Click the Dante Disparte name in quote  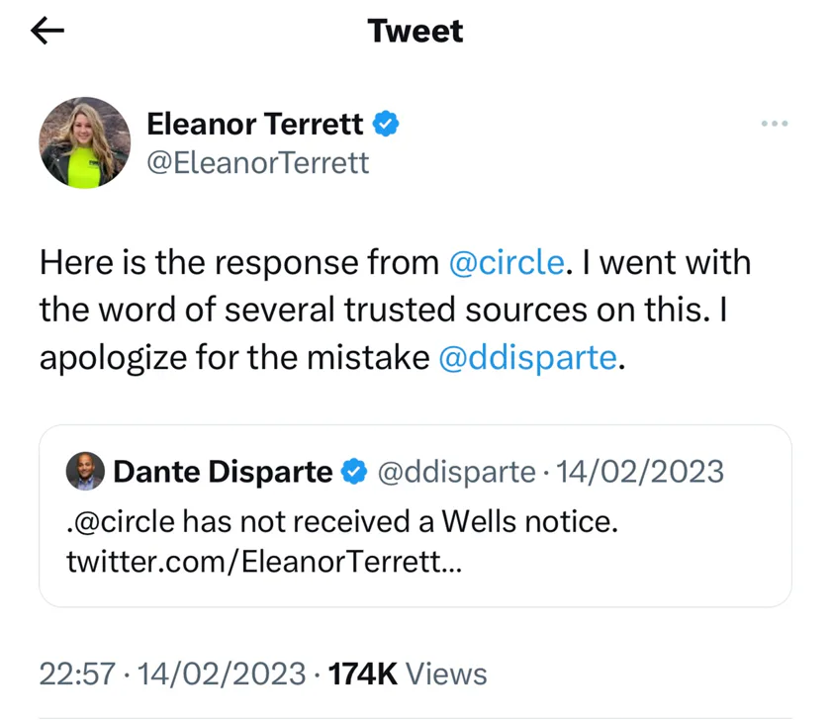pyautogui.click(x=223, y=472)
